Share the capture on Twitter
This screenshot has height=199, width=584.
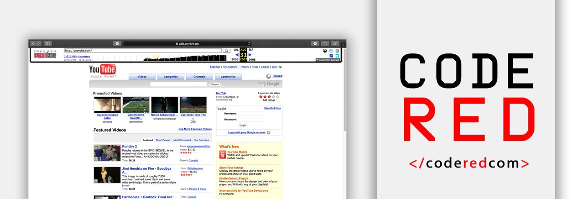(x=337, y=56)
